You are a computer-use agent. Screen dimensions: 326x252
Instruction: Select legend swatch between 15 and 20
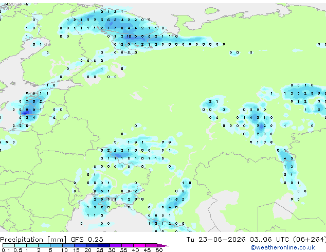[x=80, y=245]
